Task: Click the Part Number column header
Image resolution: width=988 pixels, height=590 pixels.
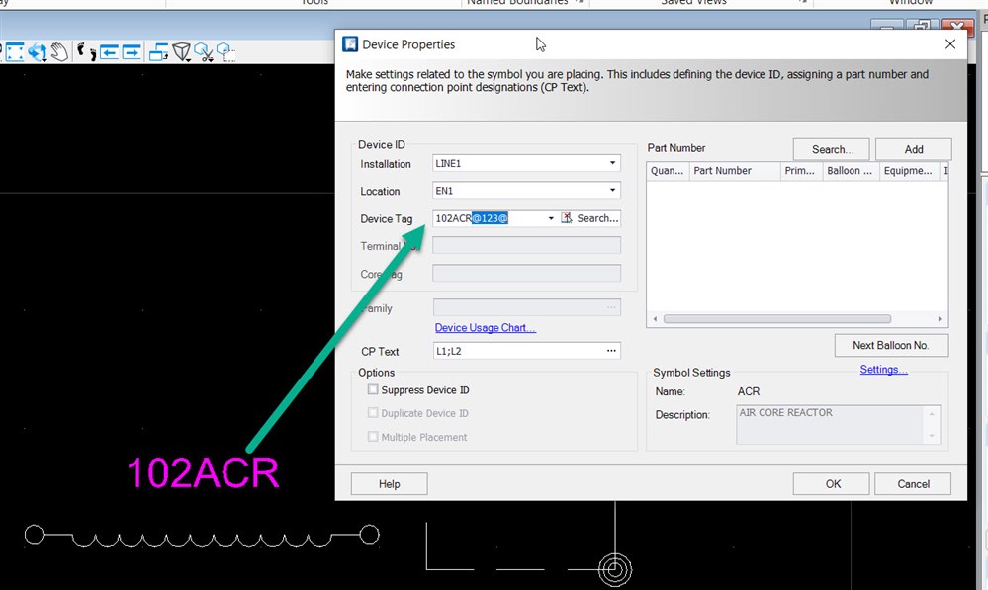Action: [x=735, y=171]
